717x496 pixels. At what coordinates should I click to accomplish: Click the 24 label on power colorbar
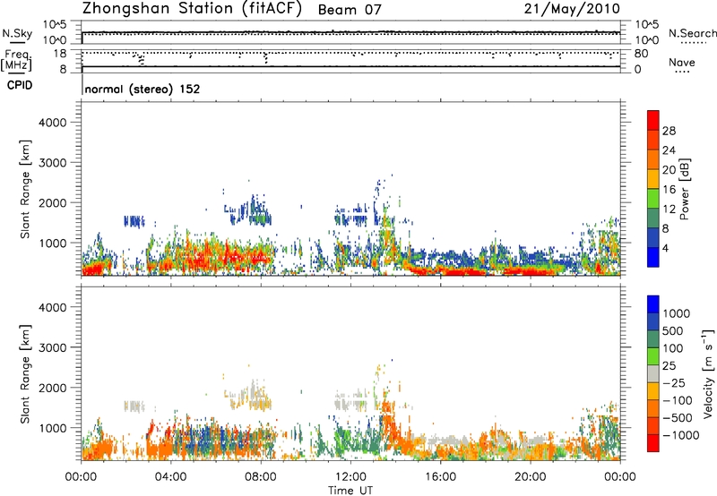pos(669,150)
